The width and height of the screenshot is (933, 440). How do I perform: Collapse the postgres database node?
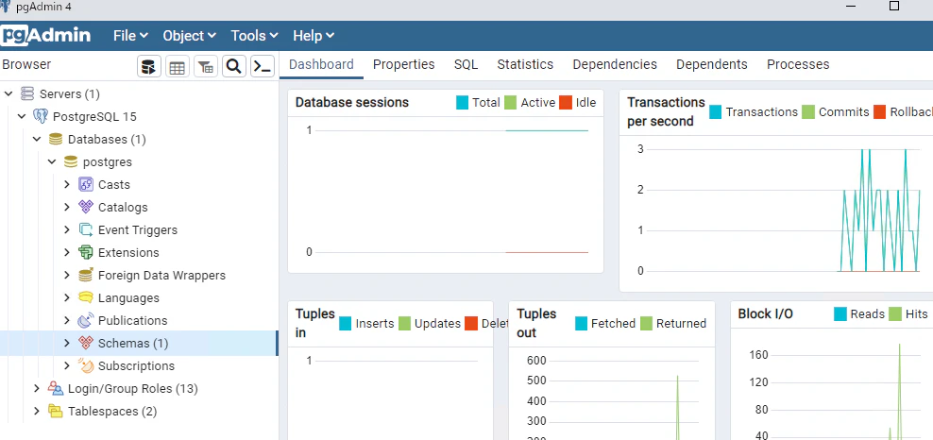[52, 161]
